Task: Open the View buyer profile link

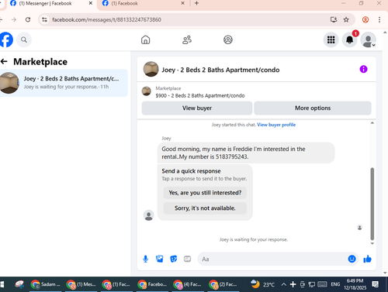Action: 276,125
